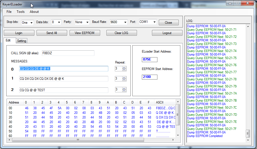Click the ELoader Start Address field
257x149 pixels.
150,59
